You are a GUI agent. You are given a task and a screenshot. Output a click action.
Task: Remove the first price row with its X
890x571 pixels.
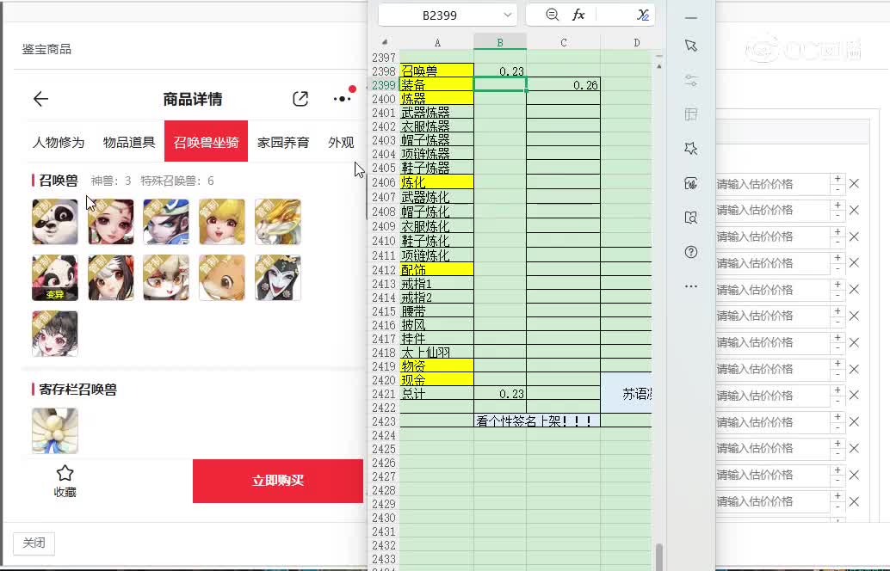[854, 184]
